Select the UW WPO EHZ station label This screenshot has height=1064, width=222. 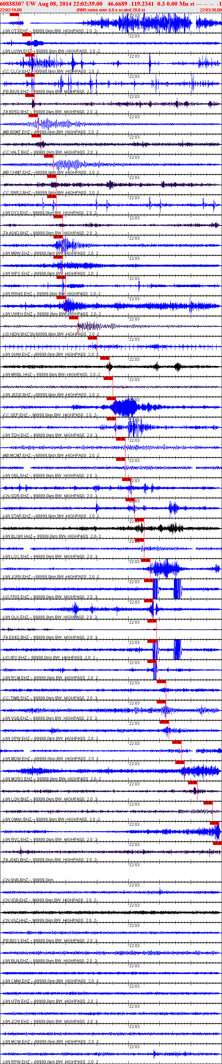tap(50, 274)
